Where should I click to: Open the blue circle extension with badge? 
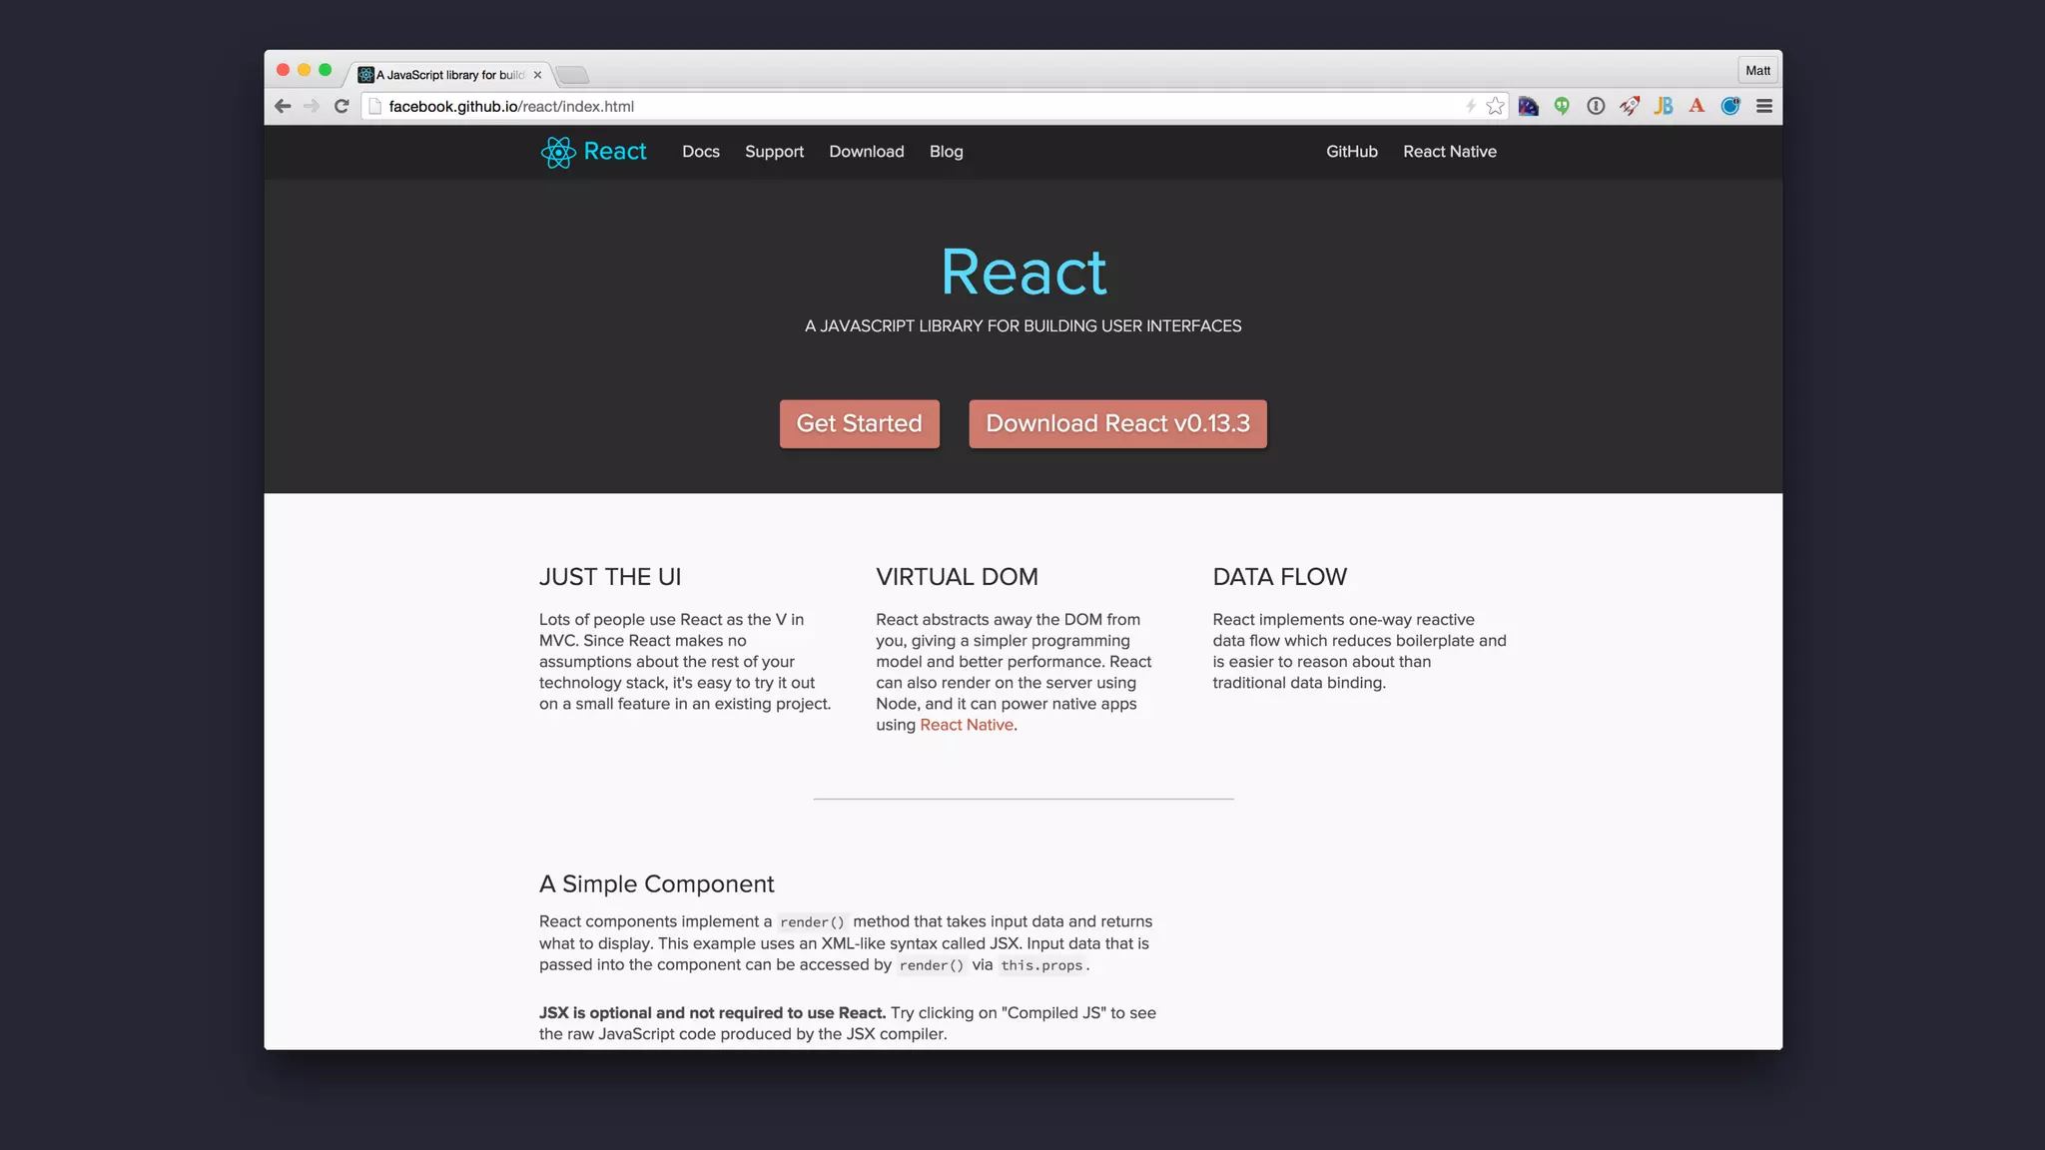pos(1730,106)
